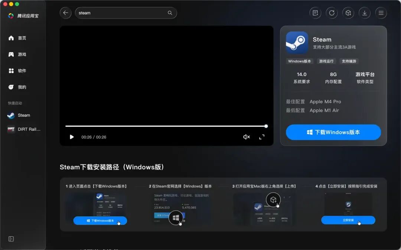
Task: Open step 3 thumbnail showing the upload icon
Action: pos(265,209)
